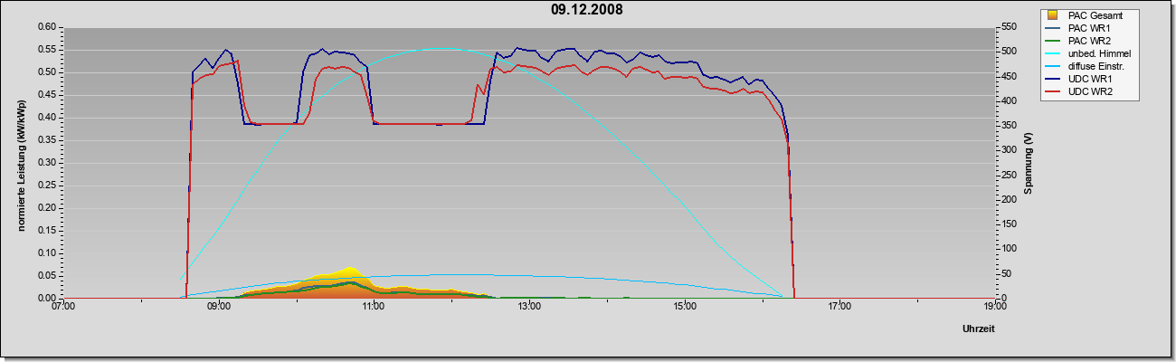Viewport: 1176px width, 362px height.
Task: Click the 0.45 left axis value
Action: tap(47, 95)
